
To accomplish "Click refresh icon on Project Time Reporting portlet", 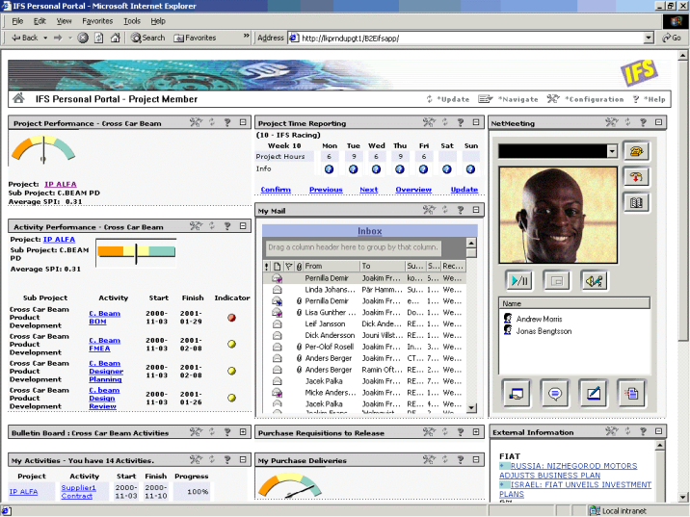I will 445,122.
